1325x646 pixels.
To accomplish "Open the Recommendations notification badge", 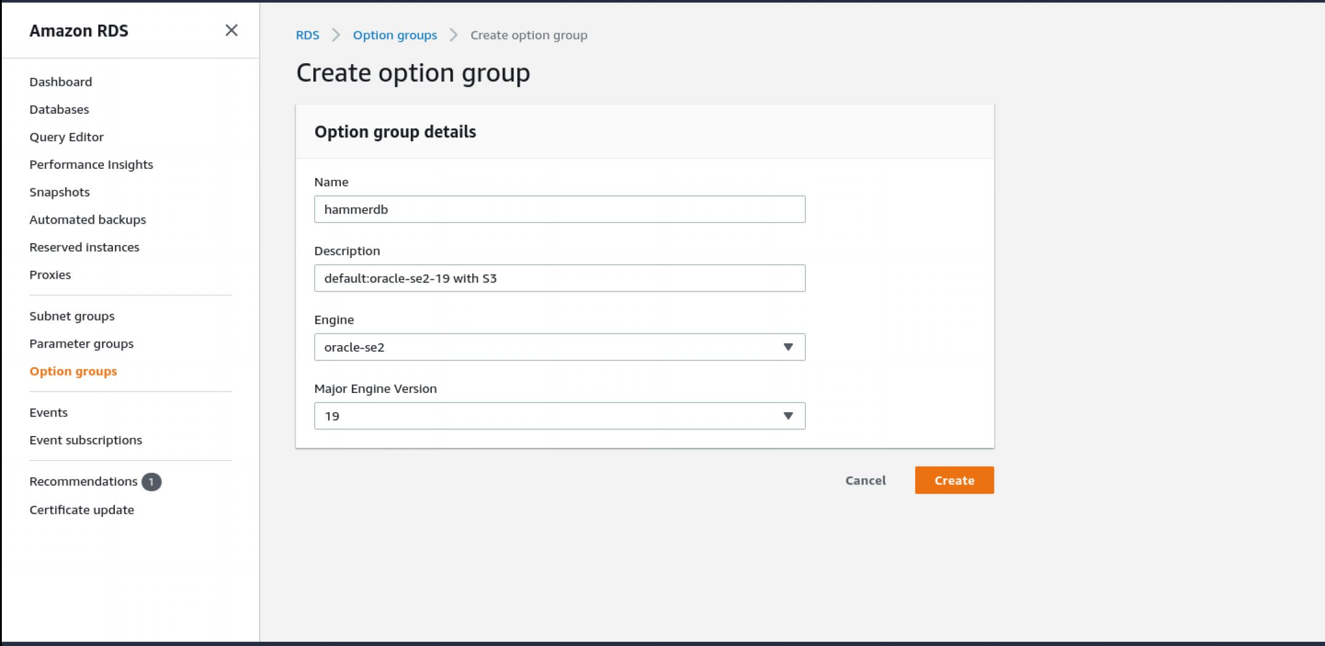I will tap(151, 482).
